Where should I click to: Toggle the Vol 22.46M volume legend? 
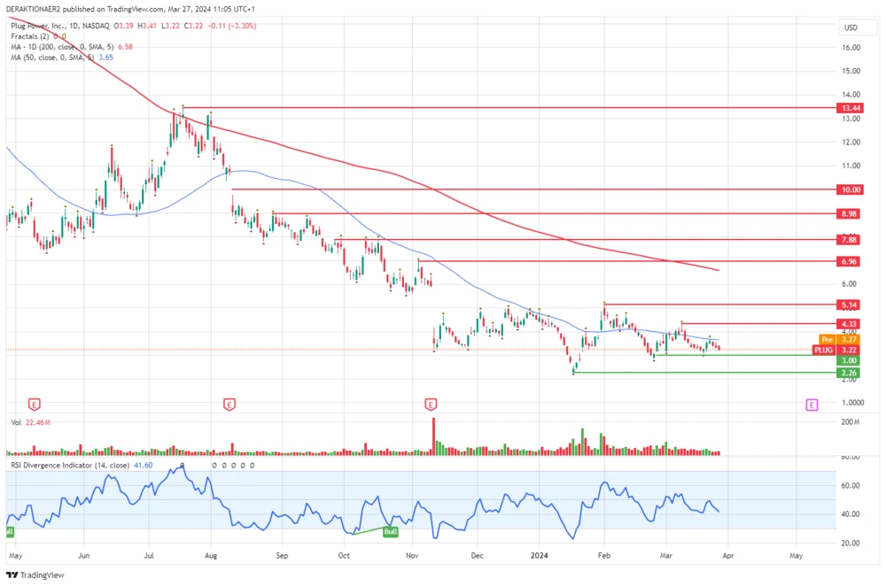(x=28, y=423)
